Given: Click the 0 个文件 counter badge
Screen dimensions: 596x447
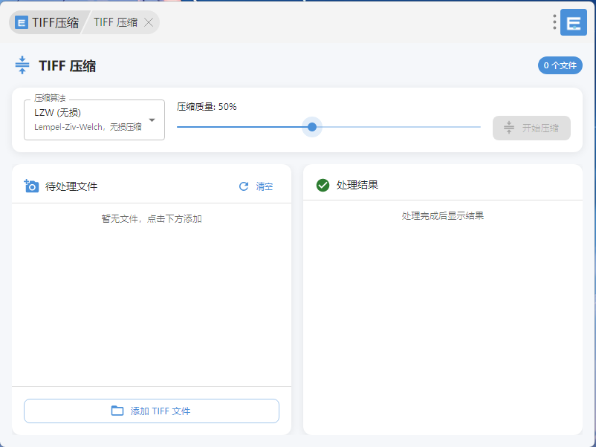Looking at the screenshot, I should coord(560,65).
